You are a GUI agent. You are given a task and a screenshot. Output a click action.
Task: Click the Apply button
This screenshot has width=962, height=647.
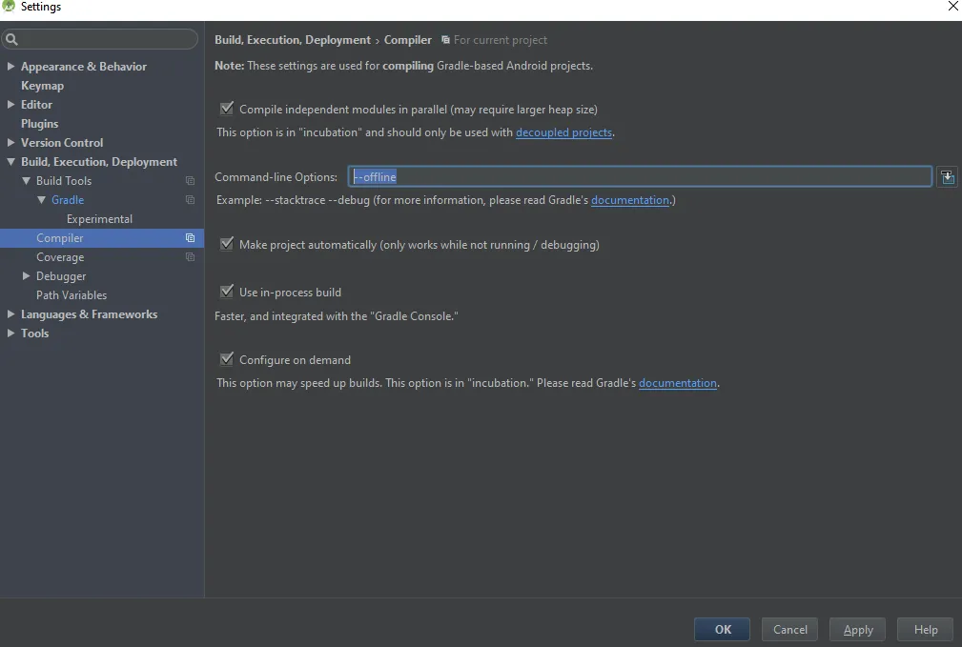857,629
